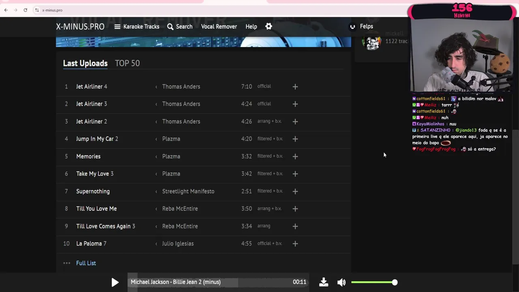The width and height of the screenshot is (519, 292).
Task: Click the 00:11 player time display
Action: pos(300,282)
